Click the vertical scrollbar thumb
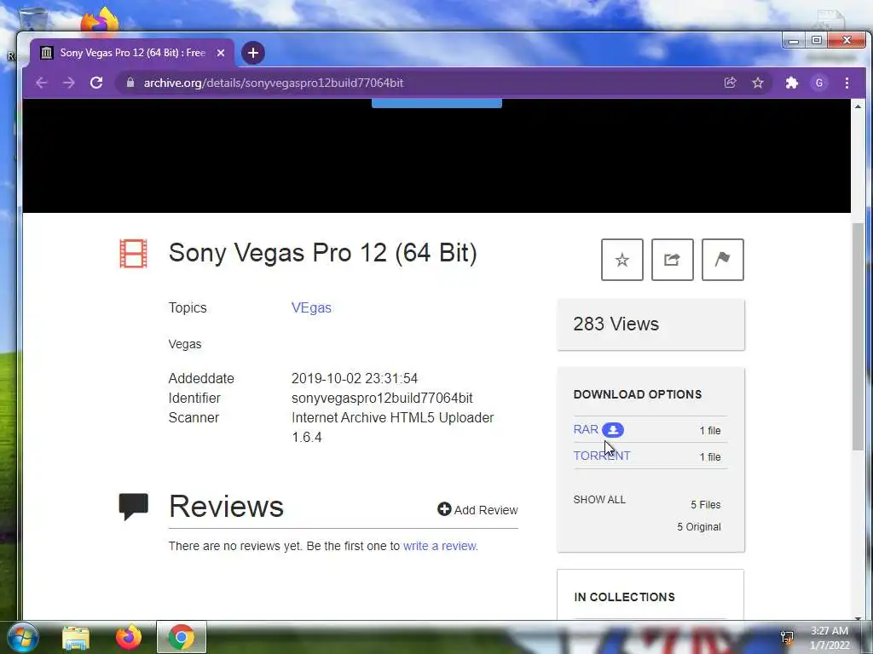The image size is (873, 654). pyautogui.click(x=858, y=336)
